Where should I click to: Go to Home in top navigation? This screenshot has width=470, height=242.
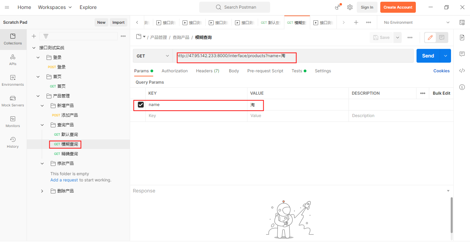pyautogui.click(x=24, y=7)
